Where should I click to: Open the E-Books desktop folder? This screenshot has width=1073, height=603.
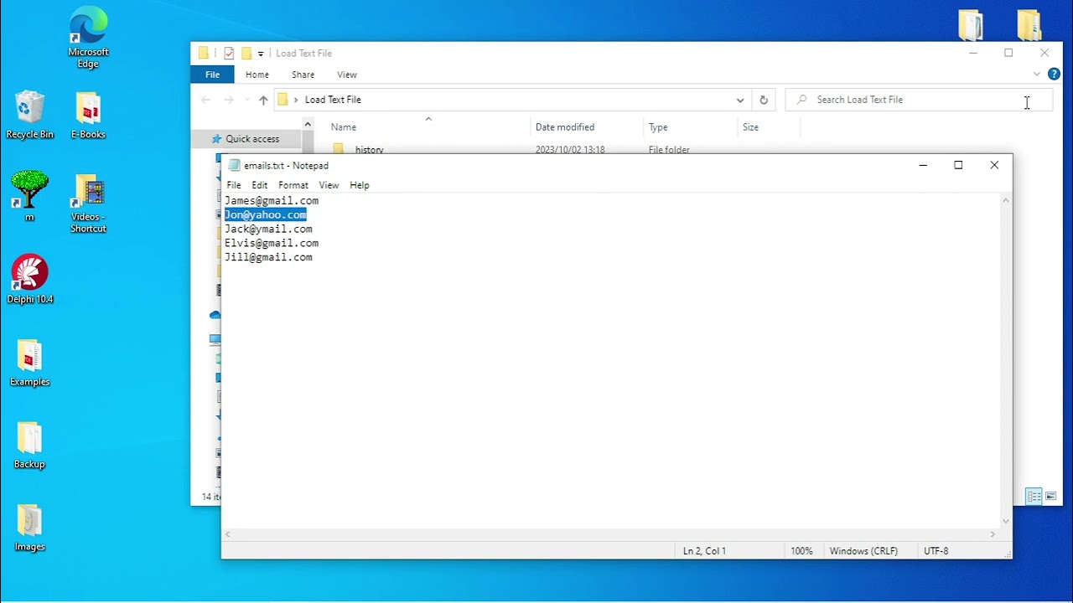pos(88,116)
